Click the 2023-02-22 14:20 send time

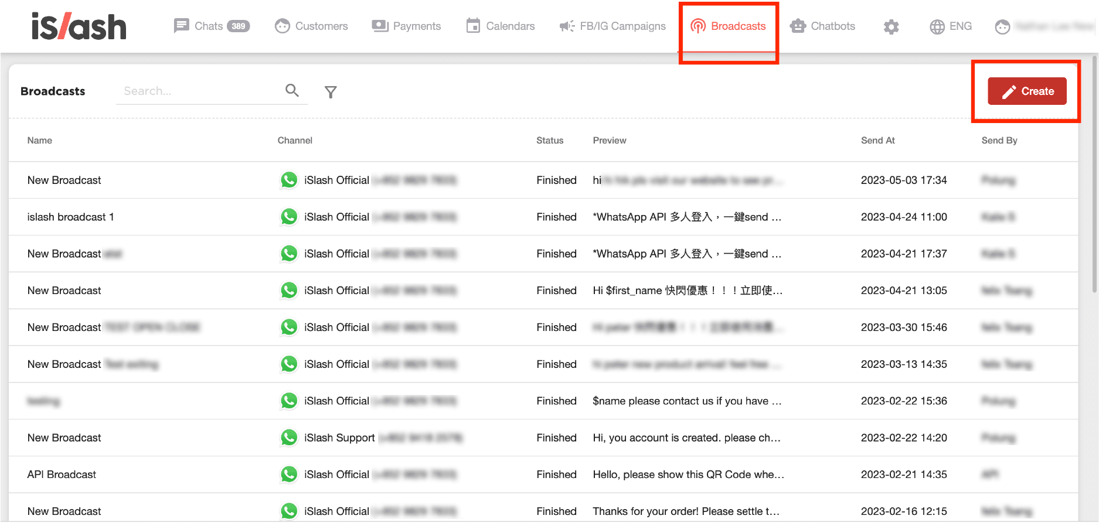tap(904, 438)
